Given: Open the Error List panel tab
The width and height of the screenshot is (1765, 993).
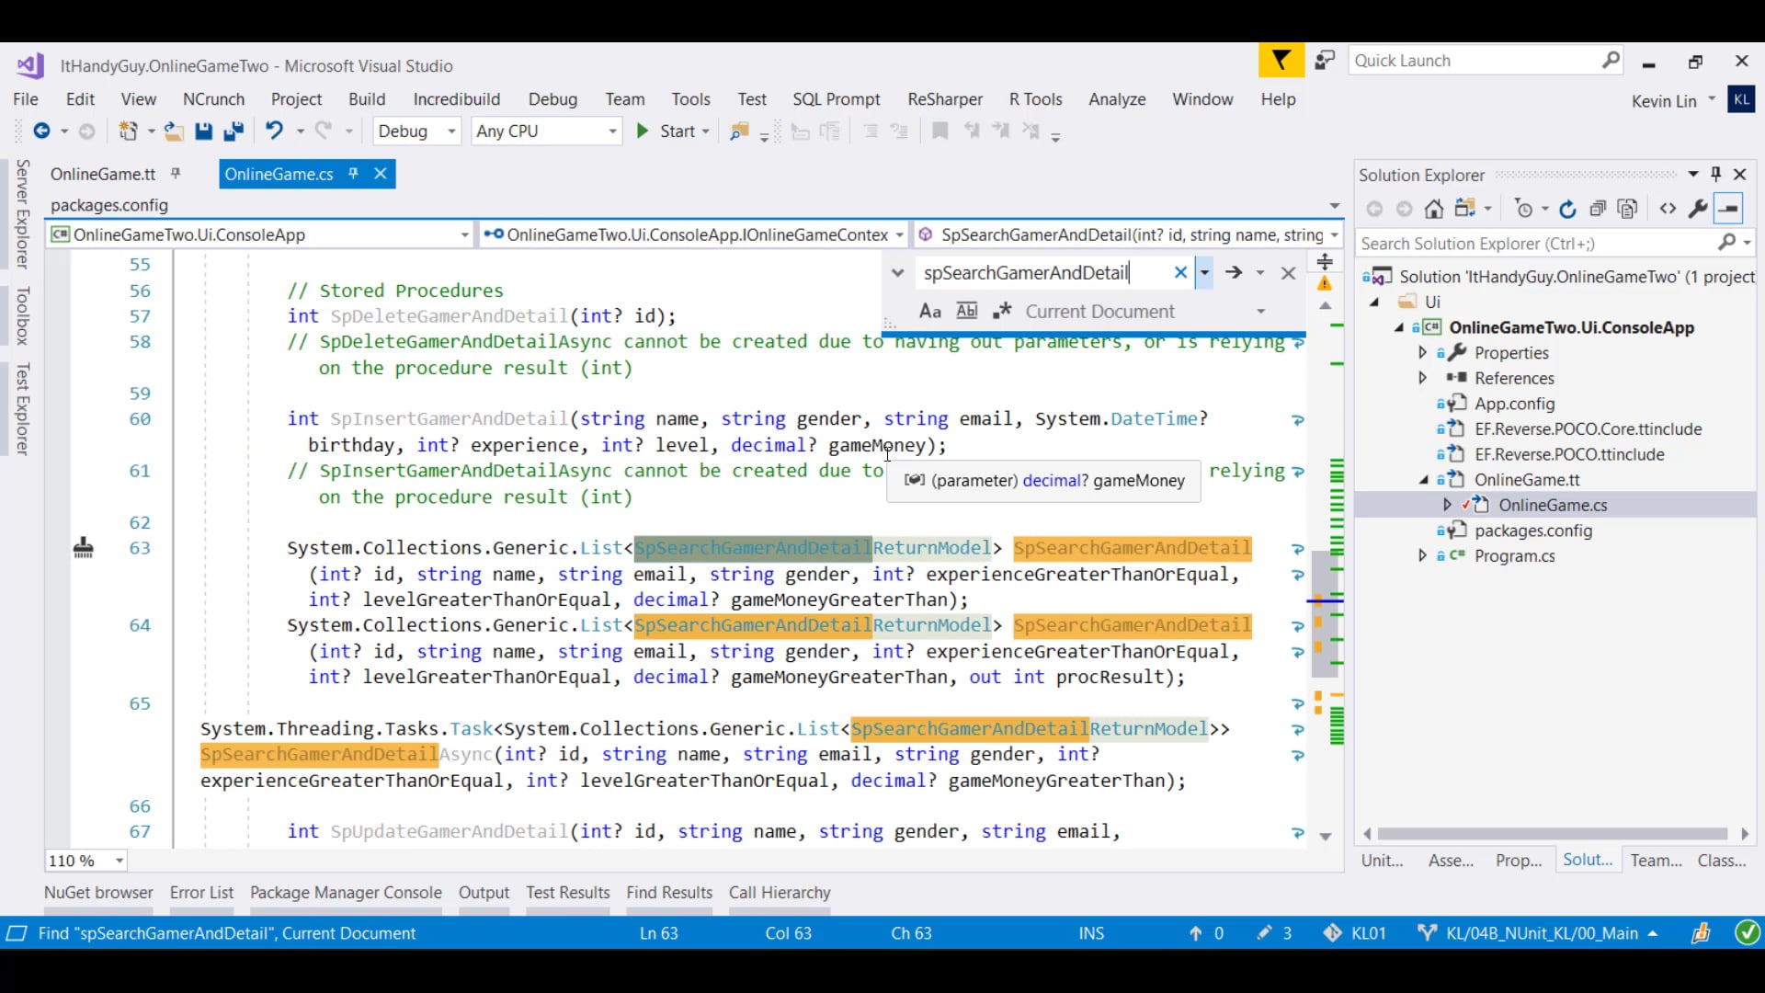Looking at the screenshot, I should [201, 893].
